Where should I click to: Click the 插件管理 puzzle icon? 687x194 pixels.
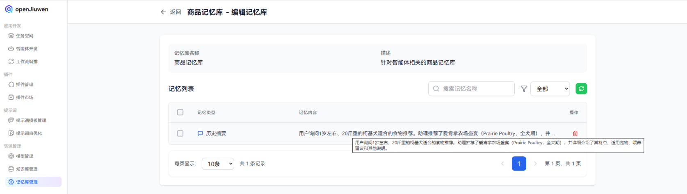click(11, 84)
